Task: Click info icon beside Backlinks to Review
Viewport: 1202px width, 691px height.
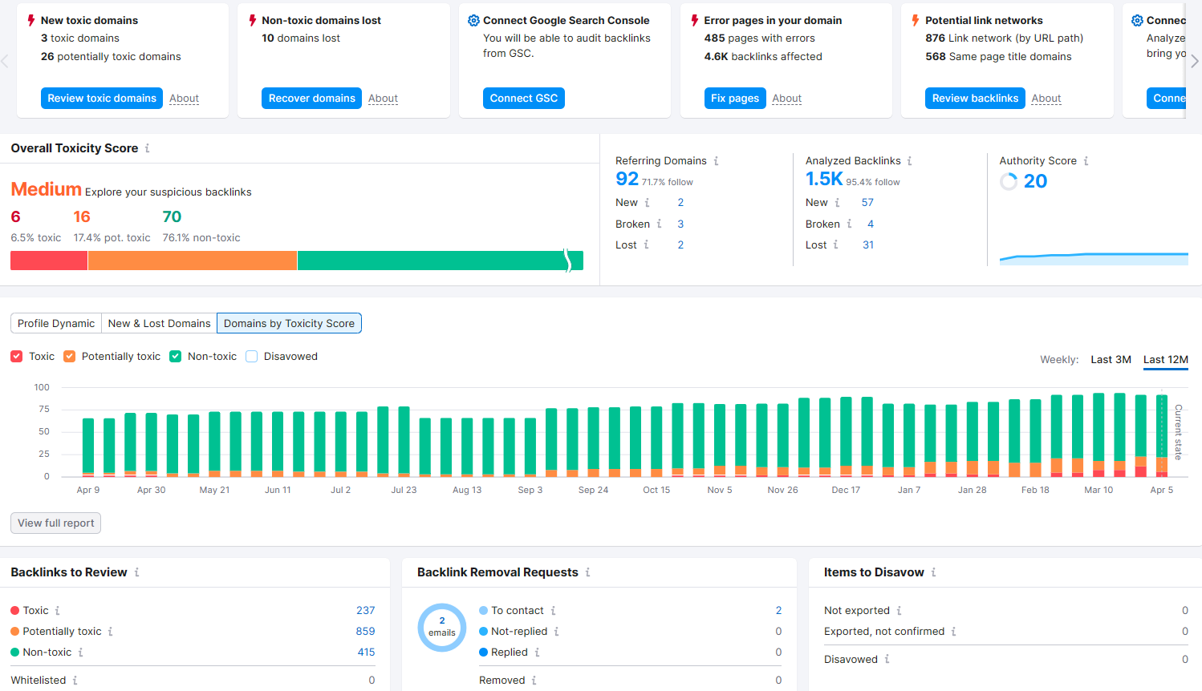Action: (x=136, y=572)
